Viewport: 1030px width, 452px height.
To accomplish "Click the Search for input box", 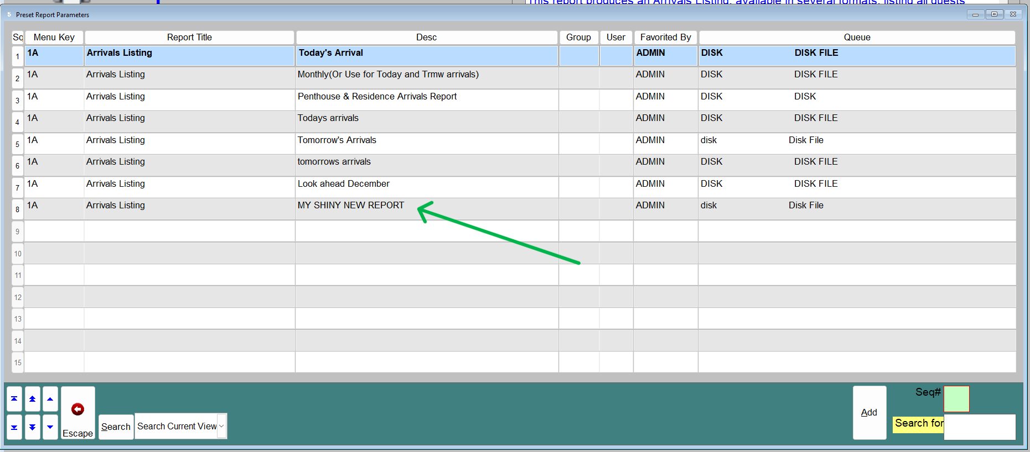I will pos(979,427).
